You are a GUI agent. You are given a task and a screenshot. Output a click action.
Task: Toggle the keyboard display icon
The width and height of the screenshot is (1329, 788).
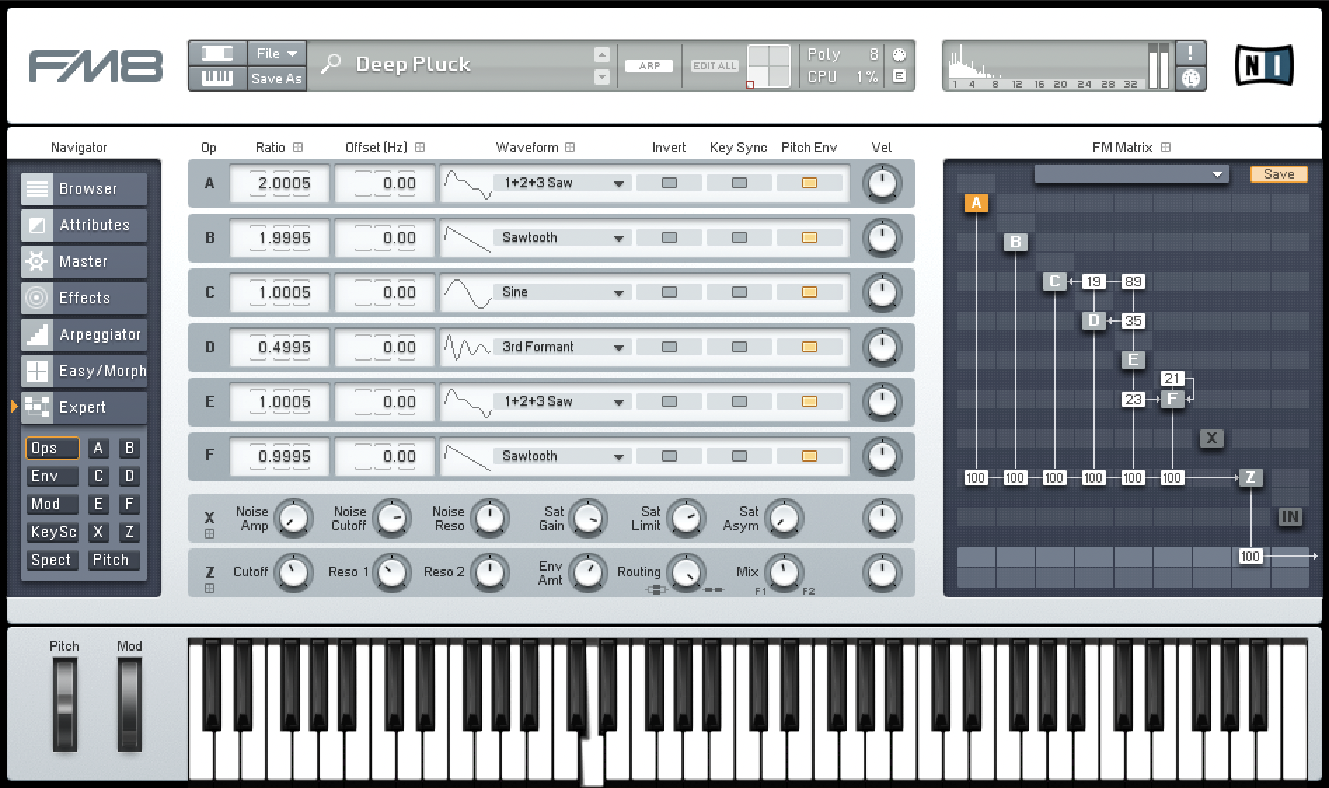[217, 78]
